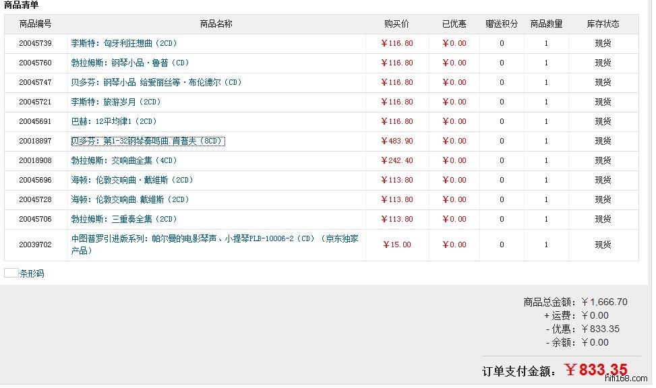Image resolution: width=656 pixels, height=388 pixels.
Task: Click 海顿 product link in row 20045728
Action: point(132,199)
